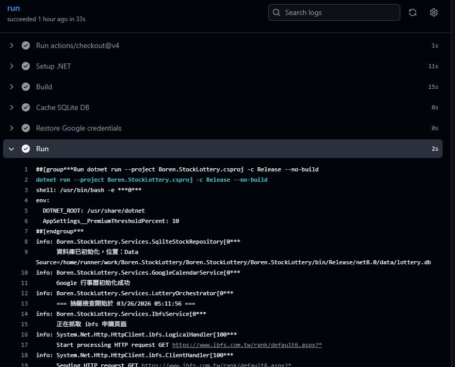Expand the Cache SQLite DB step
This screenshot has height=367, width=455.
pos(11,107)
